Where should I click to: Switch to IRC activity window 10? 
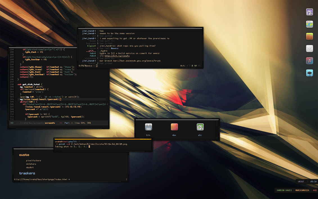click(x=195, y=66)
